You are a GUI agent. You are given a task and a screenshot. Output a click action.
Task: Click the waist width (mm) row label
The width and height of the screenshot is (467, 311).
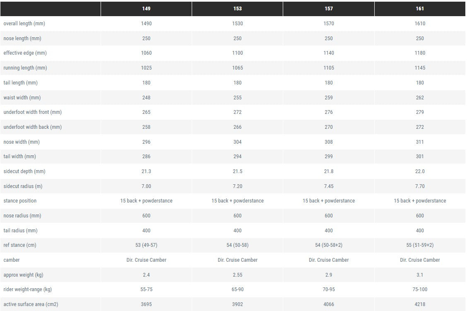coord(22,97)
